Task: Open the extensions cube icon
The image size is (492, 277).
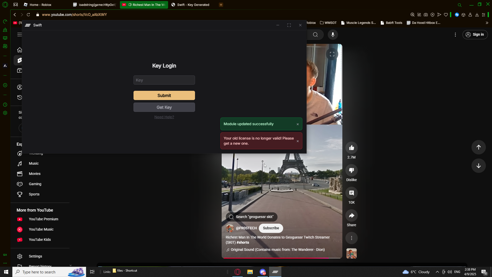Action: click(464, 15)
